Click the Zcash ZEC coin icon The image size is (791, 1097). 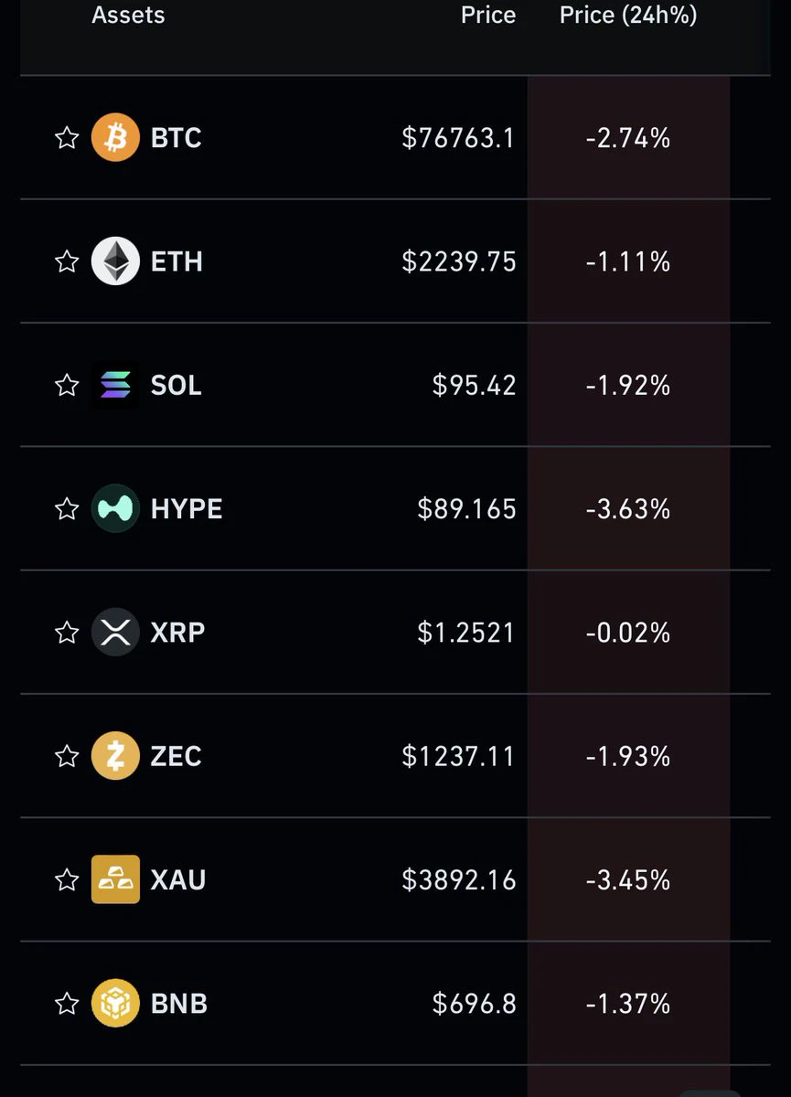coord(115,756)
